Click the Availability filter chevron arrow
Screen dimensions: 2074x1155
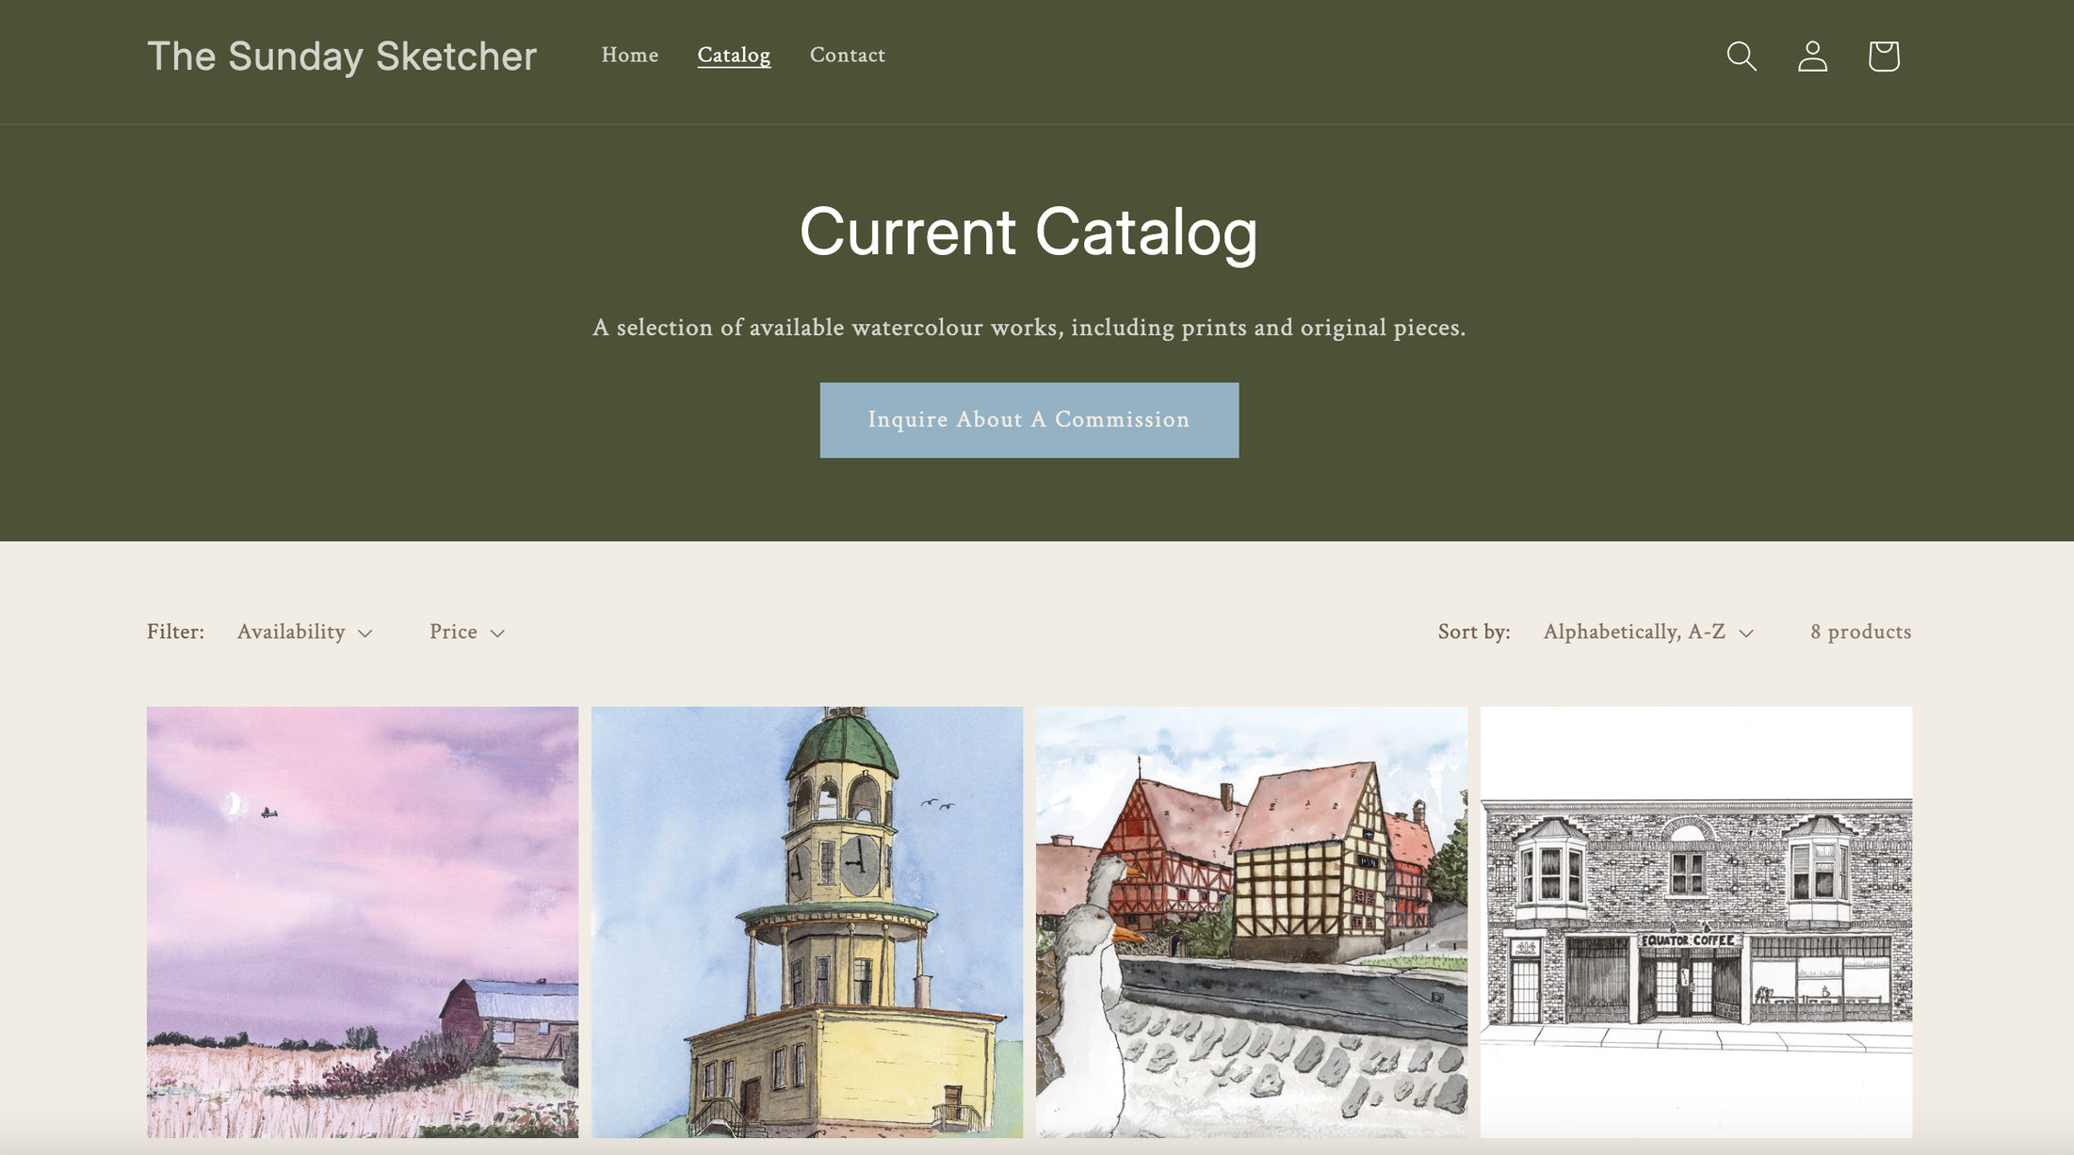pyautogui.click(x=365, y=634)
